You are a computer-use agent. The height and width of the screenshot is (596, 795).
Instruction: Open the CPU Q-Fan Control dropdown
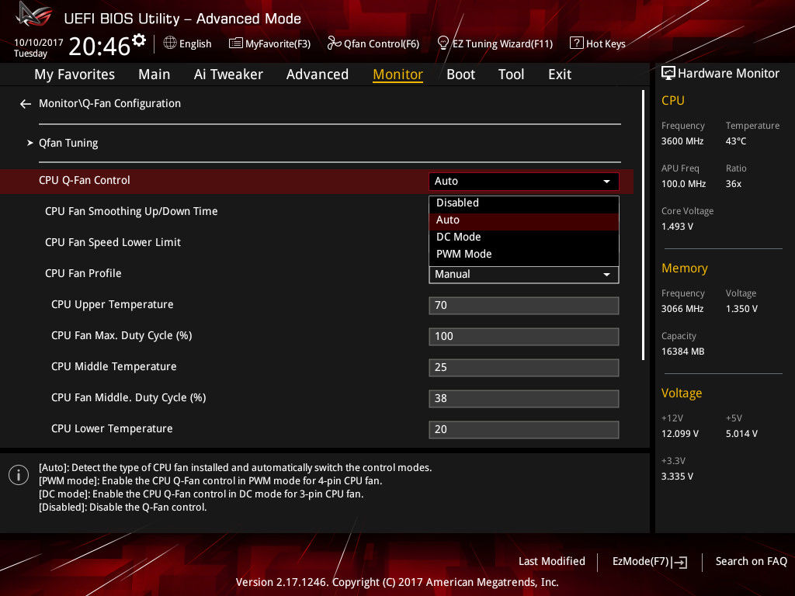[x=523, y=182]
